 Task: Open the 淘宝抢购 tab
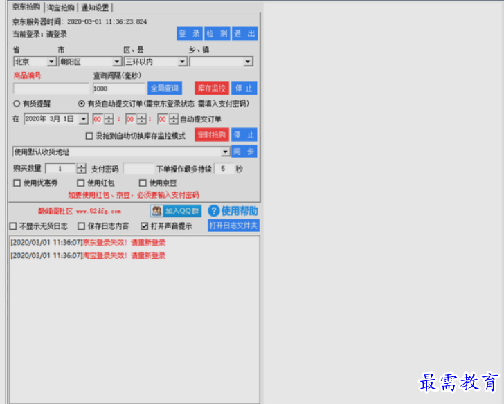(x=60, y=8)
